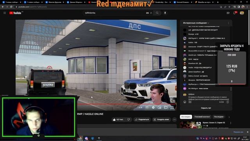Toggle subtitles in the video player
250x141 pixels.
(147, 107)
